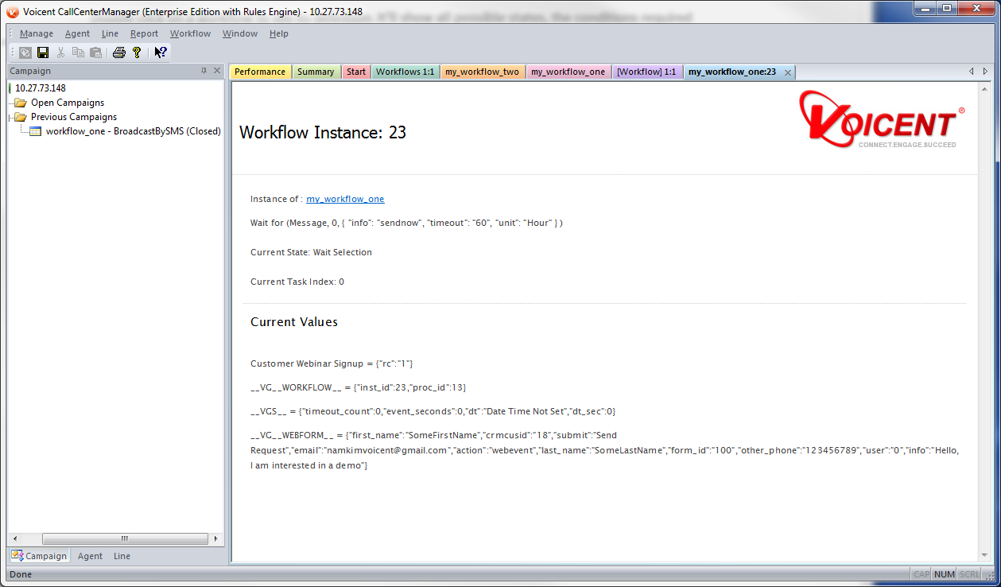Click the Campaign panel scrollbar right arrow

[215, 538]
